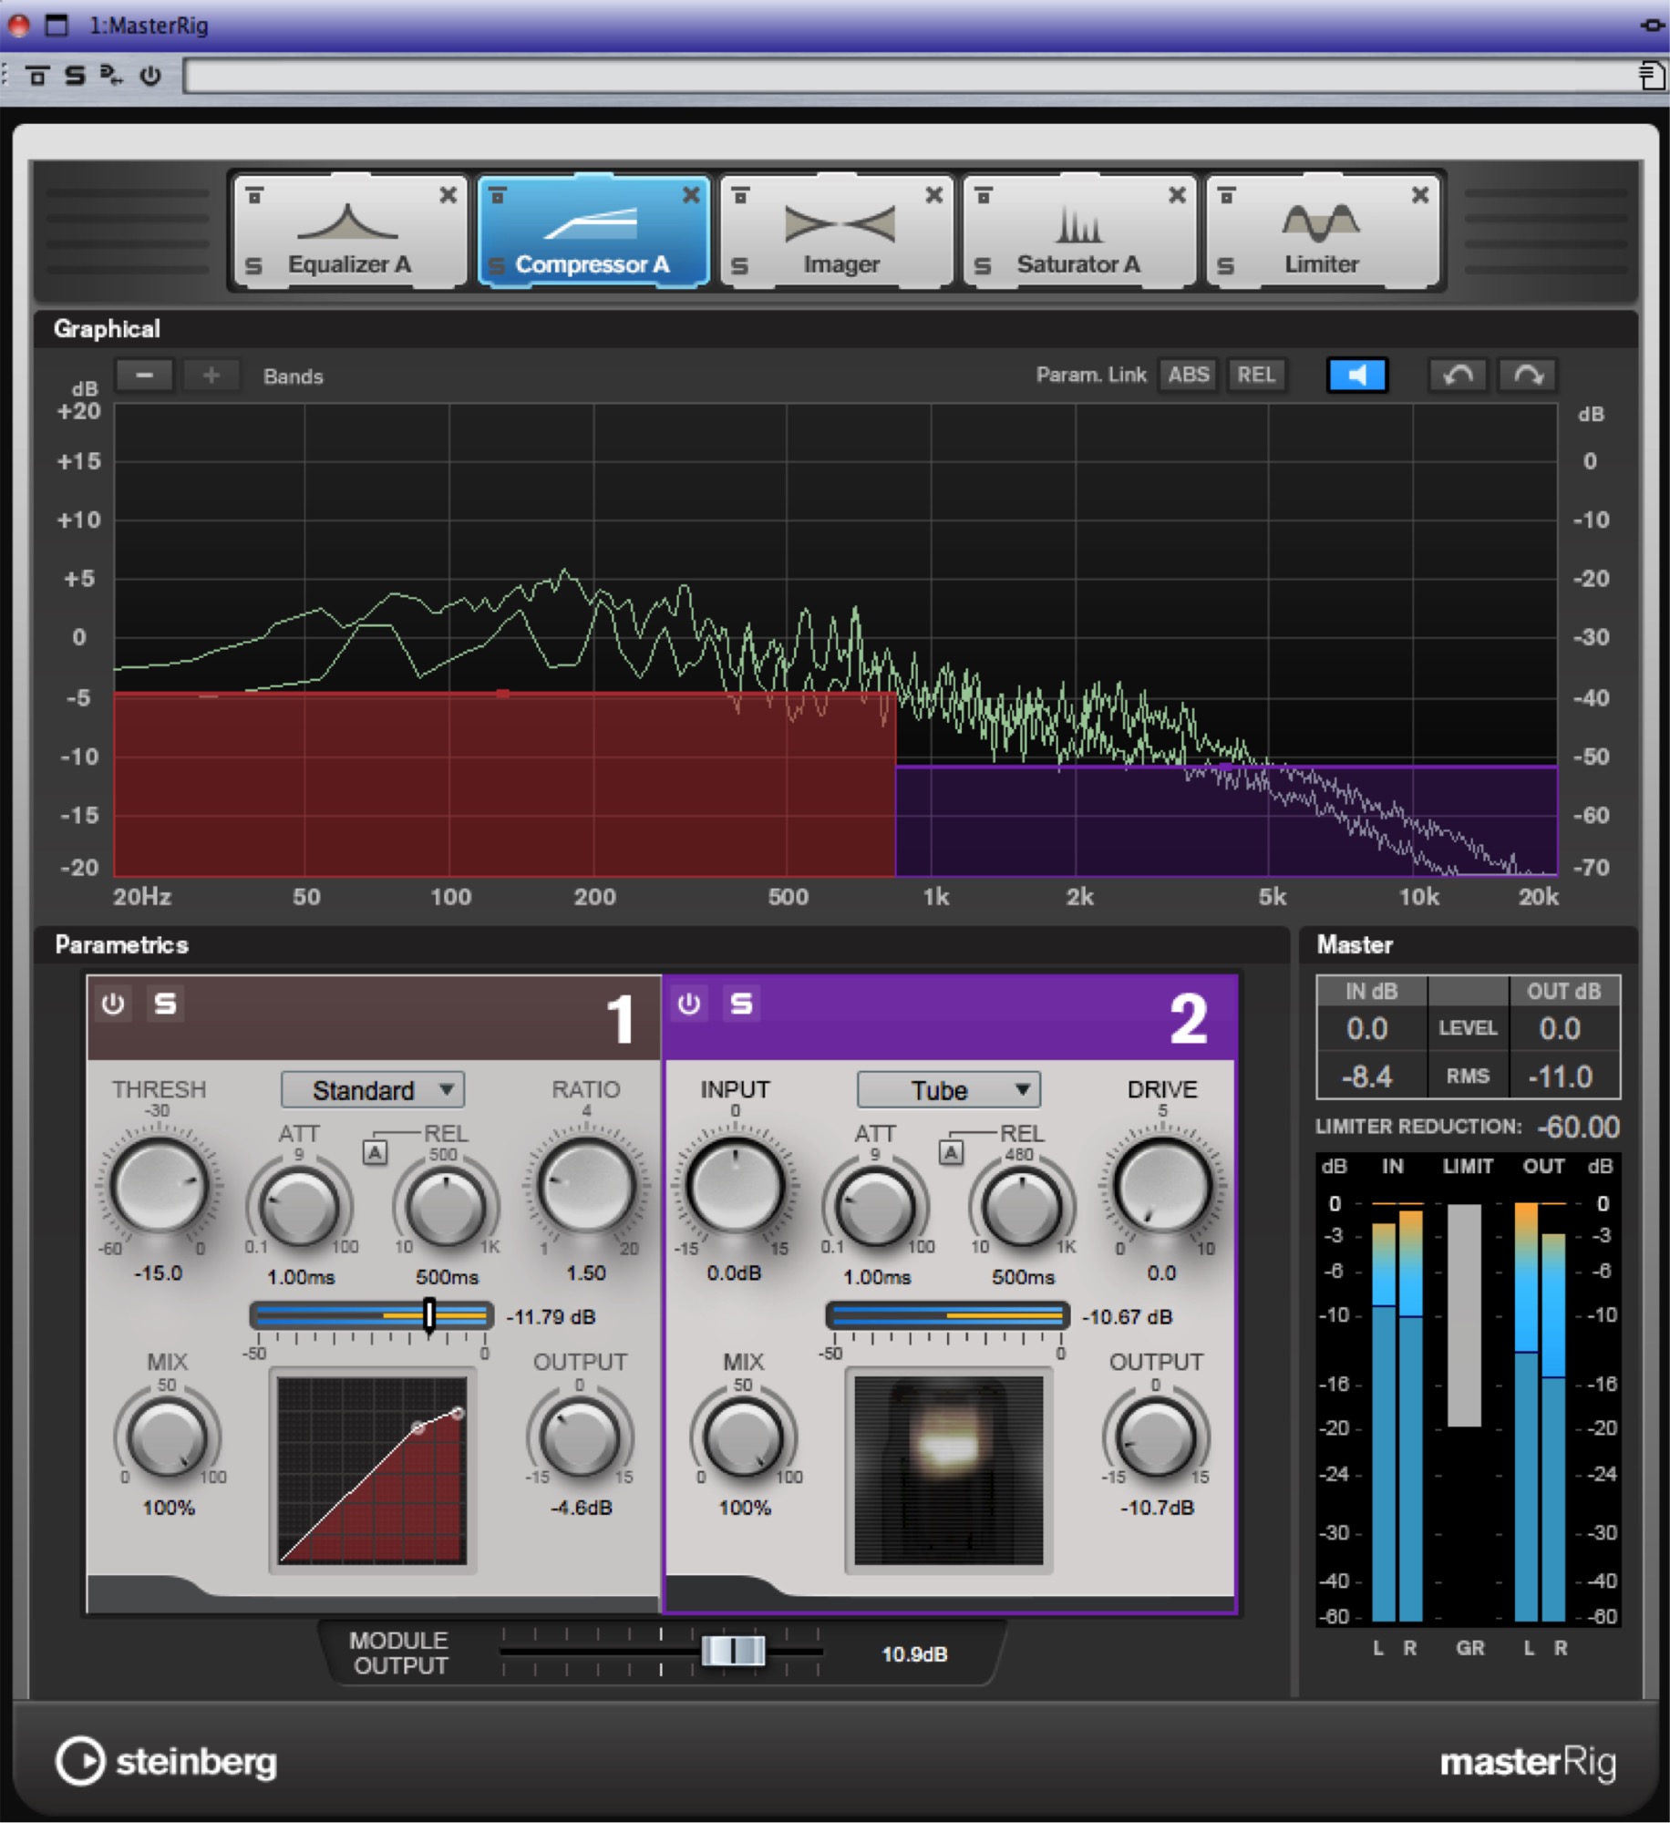Enable ABS parameter link
This screenshot has width=1670, height=1823.
(x=1189, y=375)
